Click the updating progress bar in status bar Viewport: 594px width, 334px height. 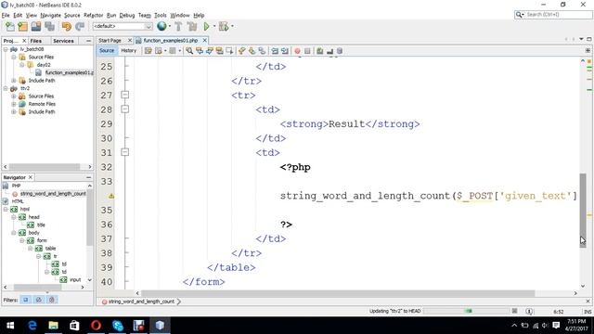(466, 311)
